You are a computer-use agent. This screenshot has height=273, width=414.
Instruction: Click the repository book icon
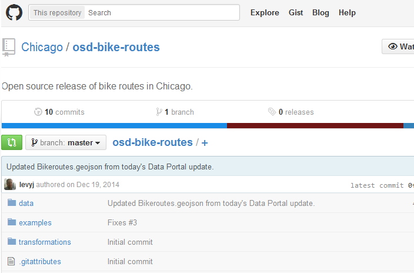[9, 47]
